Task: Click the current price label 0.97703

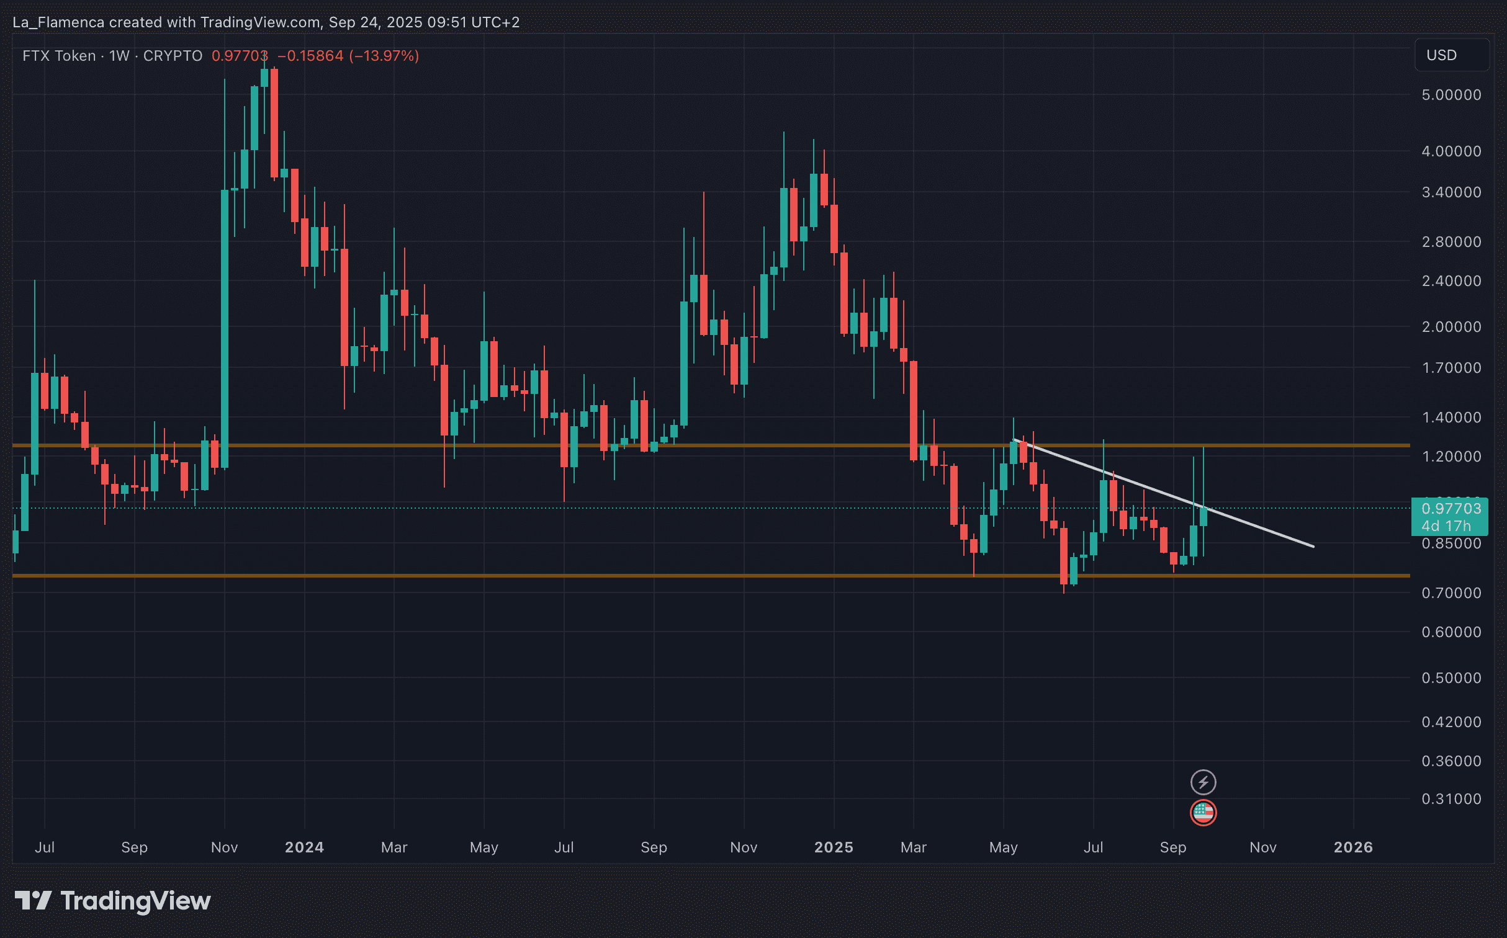Action: (x=1451, y=508)
